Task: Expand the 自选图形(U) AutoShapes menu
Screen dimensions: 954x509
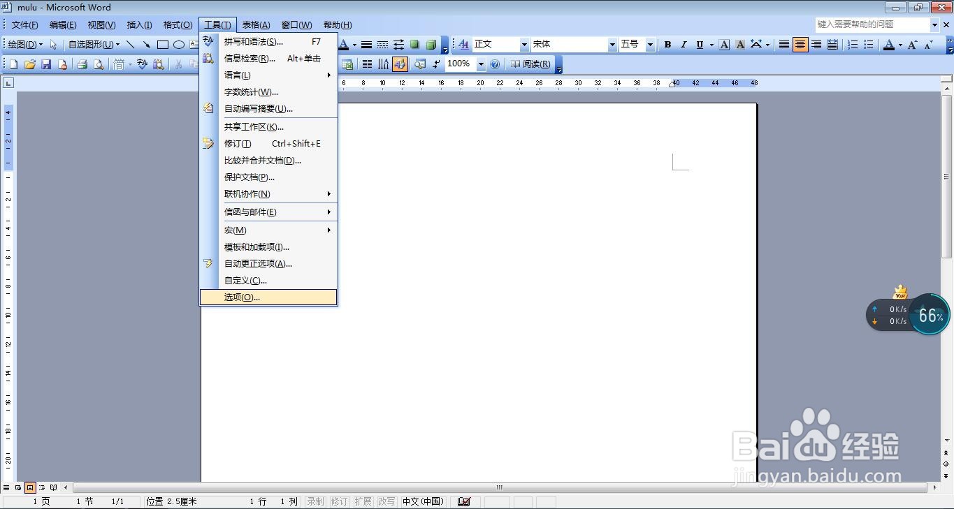Action: click(94, 44)
